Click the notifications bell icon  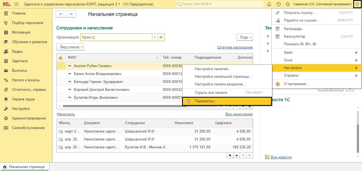click(x=269, y=4)
